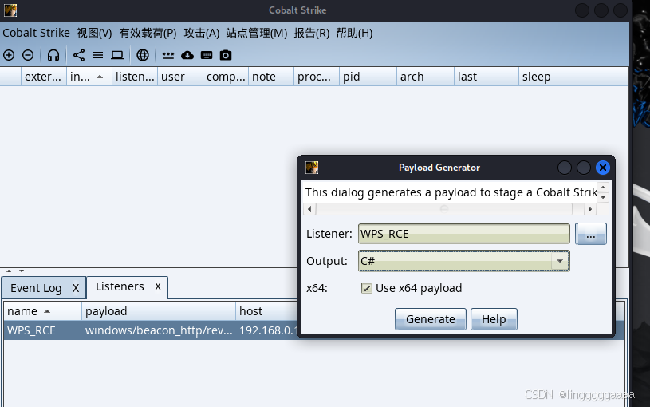
Task: Click the Generate button
Action: point(431,319)
